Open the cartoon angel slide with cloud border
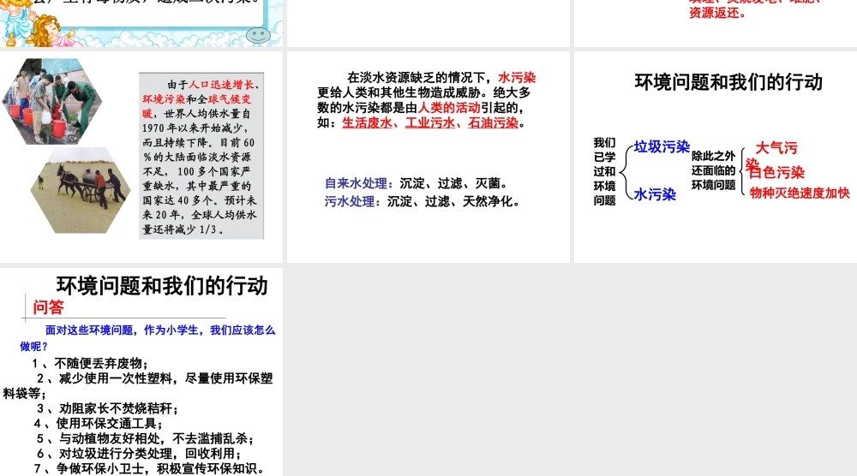857x476 pixels. pos(141,23)
